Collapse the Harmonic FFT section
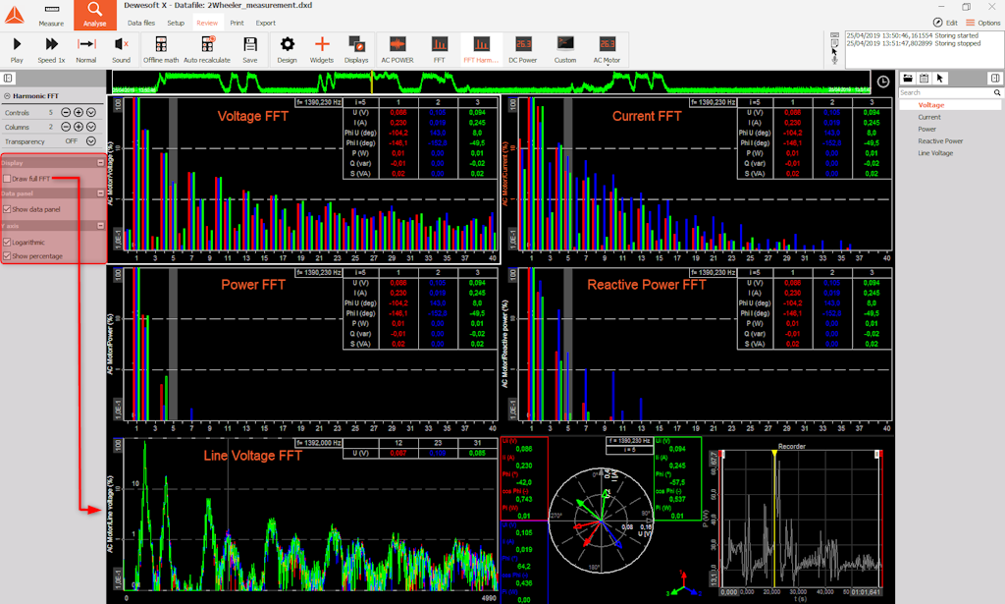 point(7,96)
